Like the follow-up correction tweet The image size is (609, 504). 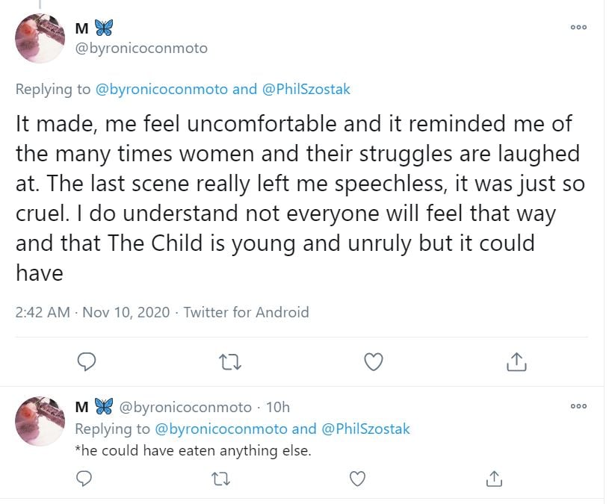[359, 477]
